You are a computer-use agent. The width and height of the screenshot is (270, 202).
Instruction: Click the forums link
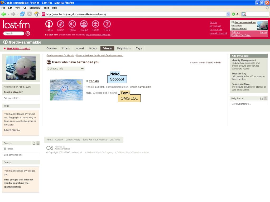tap(213, 22)
